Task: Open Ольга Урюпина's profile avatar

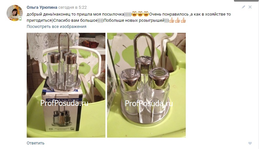Action: click(x=15, y=13)
